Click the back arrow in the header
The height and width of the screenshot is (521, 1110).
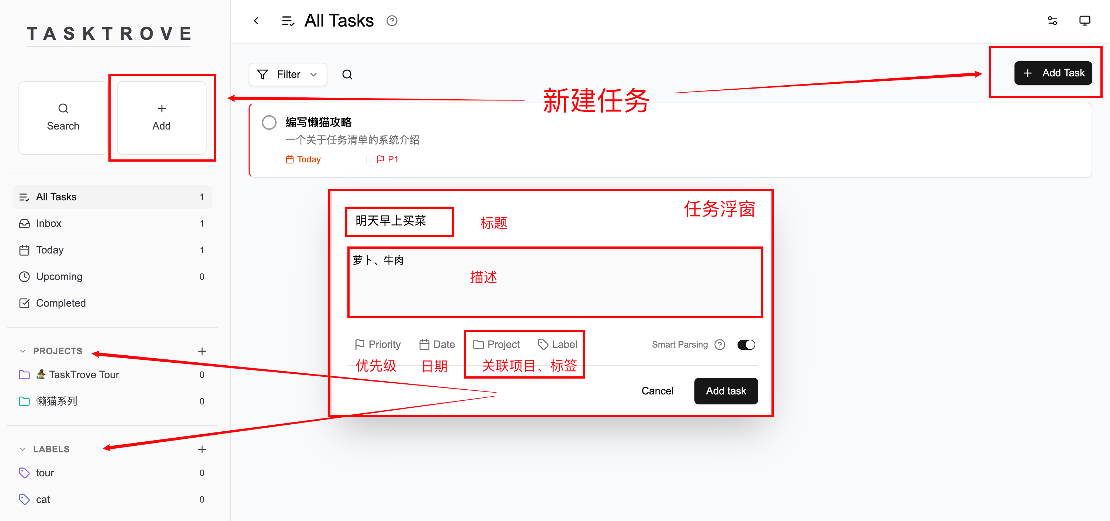pyautogui.click(x=256, y=21)
